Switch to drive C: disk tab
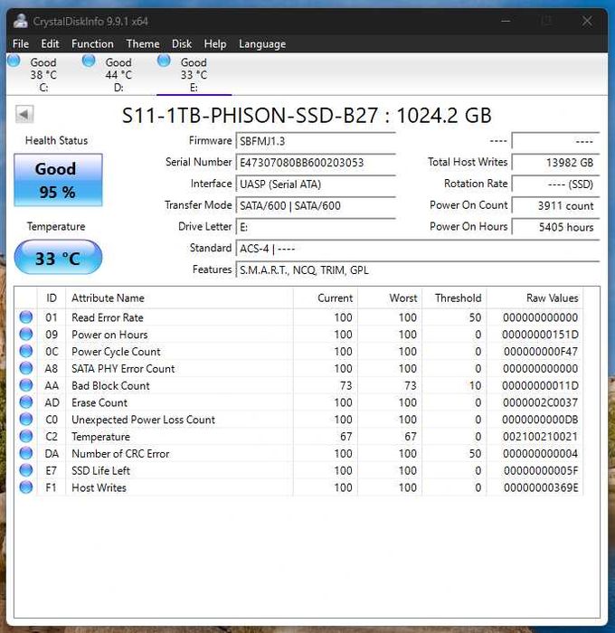The image size is (615, 633). coord(43,75)
